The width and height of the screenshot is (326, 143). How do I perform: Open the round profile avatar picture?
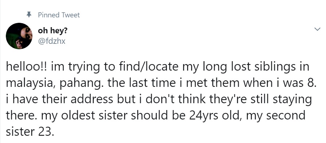tap(19, 36)
